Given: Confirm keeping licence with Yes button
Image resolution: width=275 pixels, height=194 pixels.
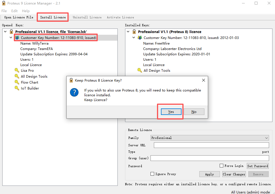Looking at the screenshot, I should point(171,112).
